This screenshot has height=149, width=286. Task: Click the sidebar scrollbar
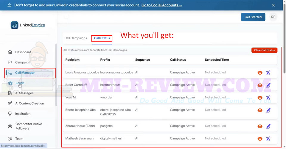coord(56,75)
